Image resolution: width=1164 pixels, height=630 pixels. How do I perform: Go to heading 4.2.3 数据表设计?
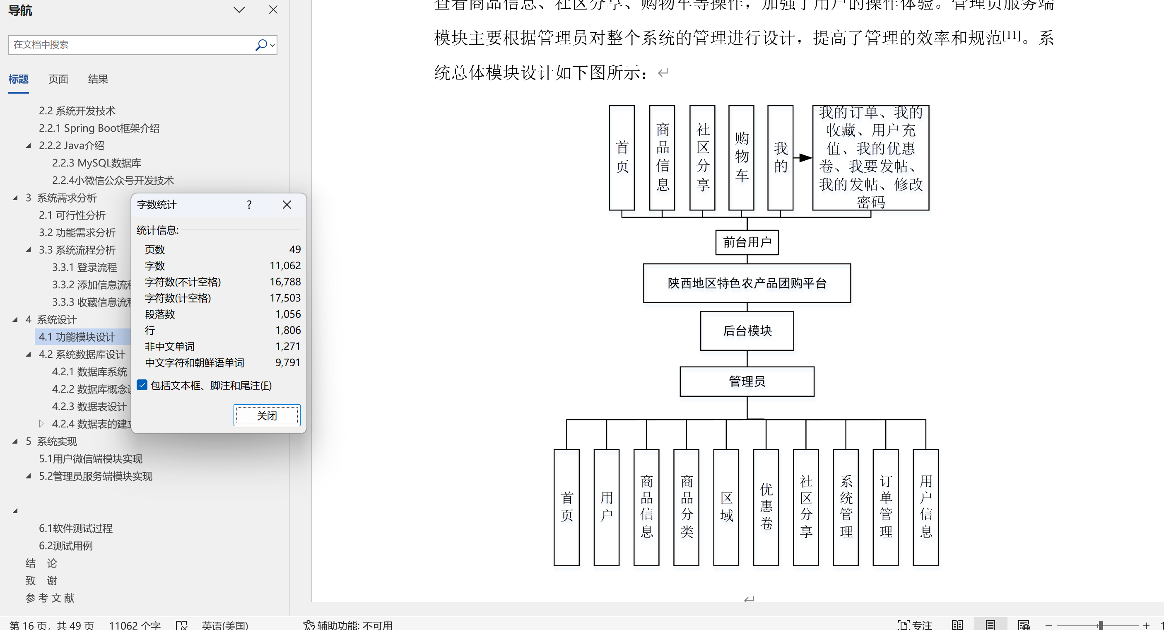pyautogui.click(x=89, y=407)
